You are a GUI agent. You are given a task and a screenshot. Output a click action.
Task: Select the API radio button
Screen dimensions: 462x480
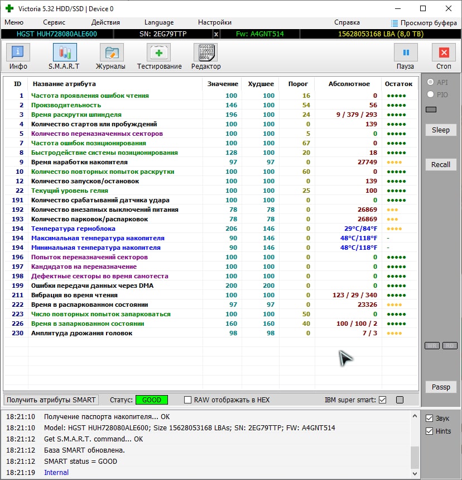point(430,82)
